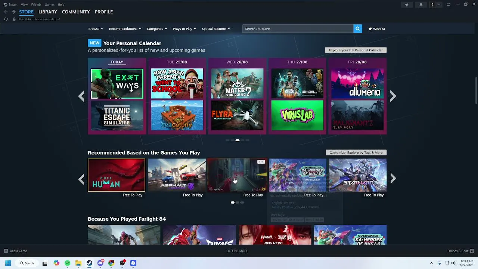Click the Windows taskbar Search box
The height and width of the screenshot is (269, 478).
coord(27,263)
